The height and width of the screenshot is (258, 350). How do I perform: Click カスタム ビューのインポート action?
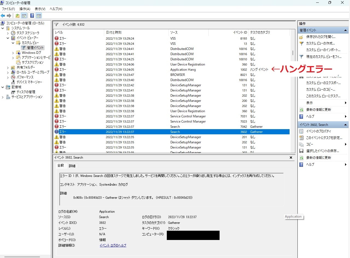tap(323, 50)
